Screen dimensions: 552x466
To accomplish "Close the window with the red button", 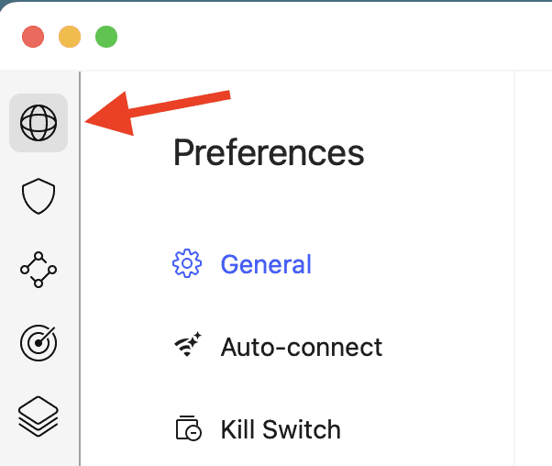I will 34,37.
